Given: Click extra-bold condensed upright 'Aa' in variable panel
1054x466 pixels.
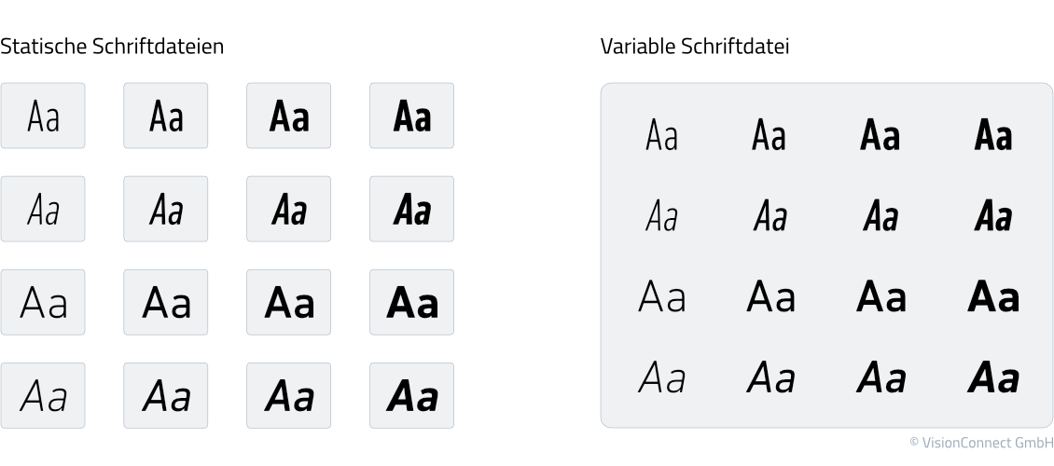Looking at the screenshot, I should 992,134.
